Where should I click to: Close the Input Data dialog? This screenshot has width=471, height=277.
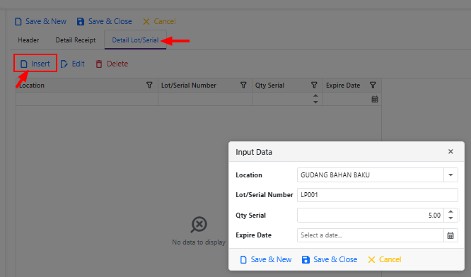point(450,151)
